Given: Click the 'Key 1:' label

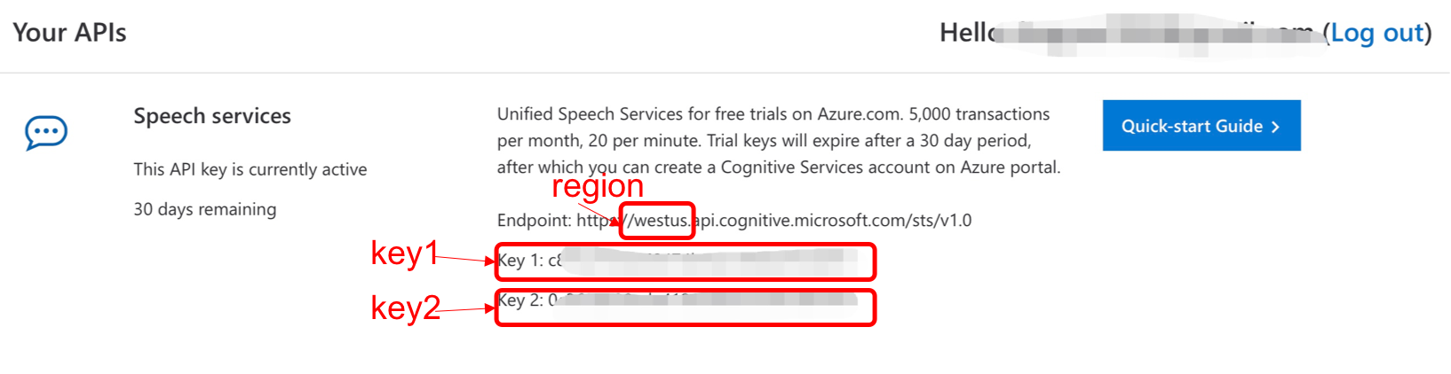Looking at the screenshot, I should pyautogui.click(x=519, y=261).
